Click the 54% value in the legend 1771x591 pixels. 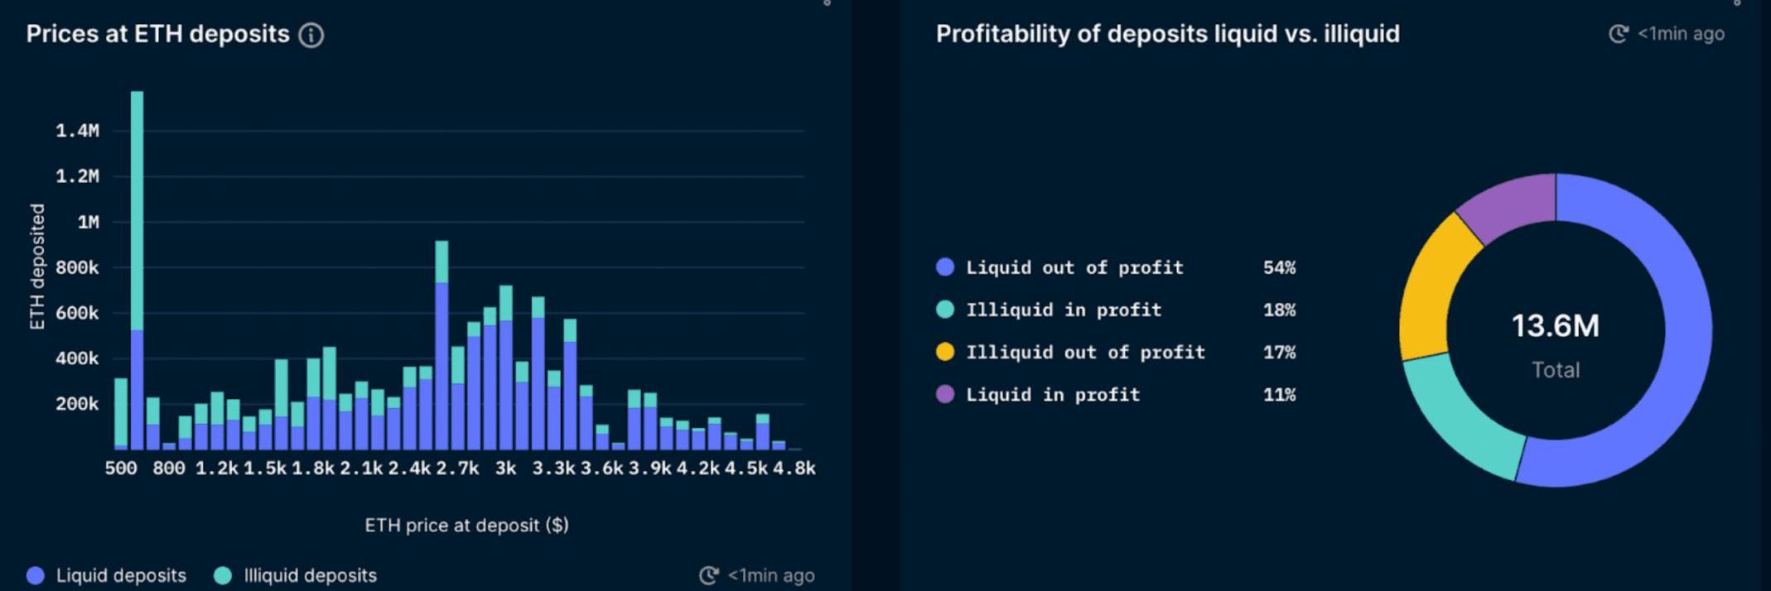click(x=1279, y=267)
